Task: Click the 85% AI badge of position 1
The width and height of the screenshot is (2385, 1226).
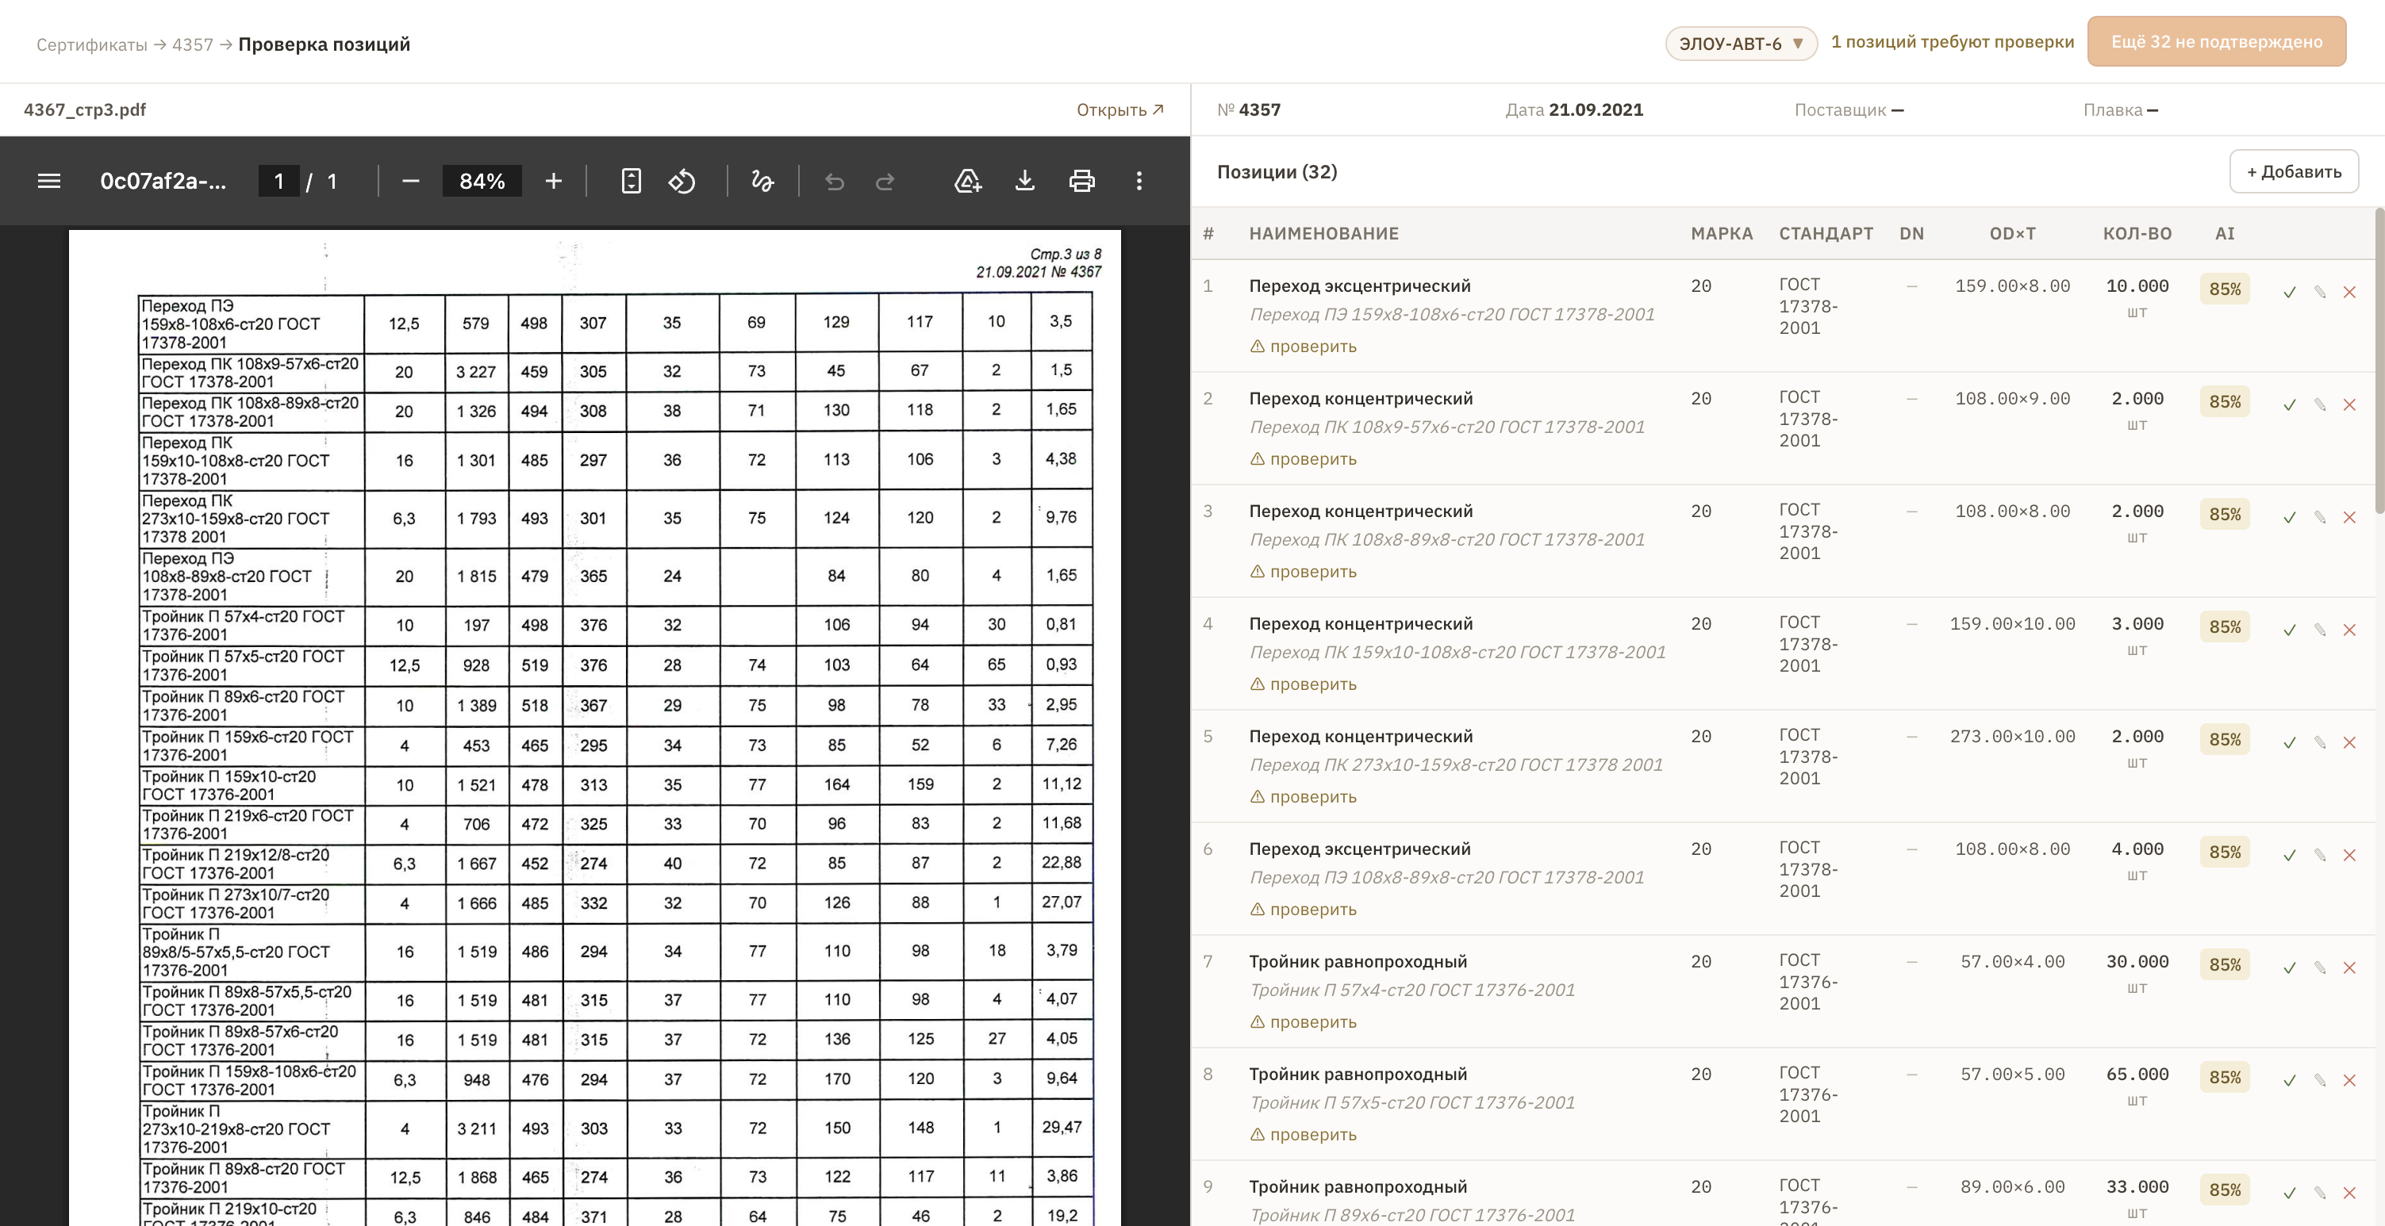Action: tap(2225, 289)
